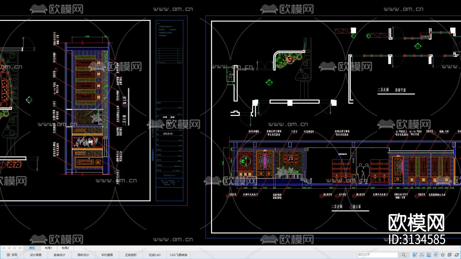Open 手机看图 in the bottom bar

coord(107,255)
